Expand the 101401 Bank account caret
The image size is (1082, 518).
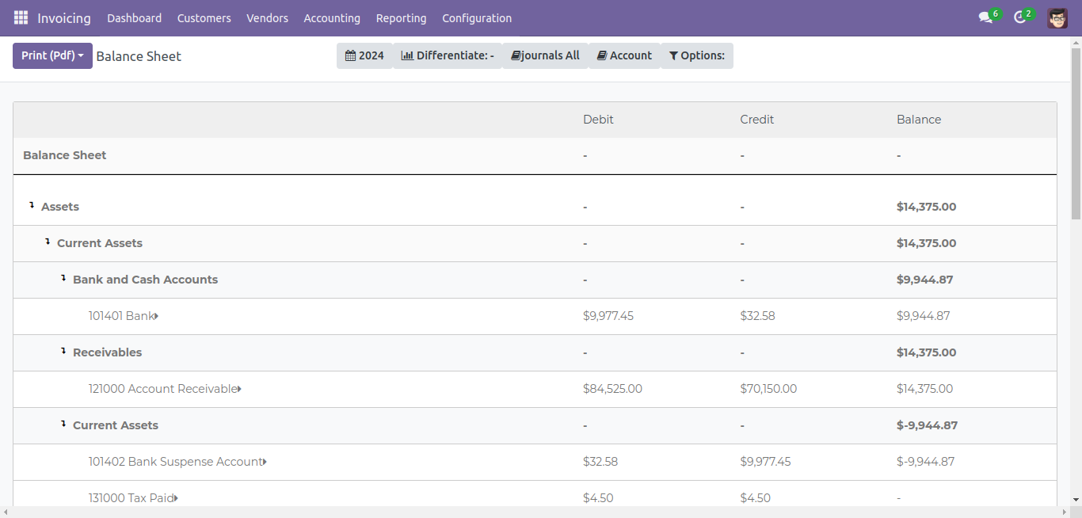click(157, 316)
